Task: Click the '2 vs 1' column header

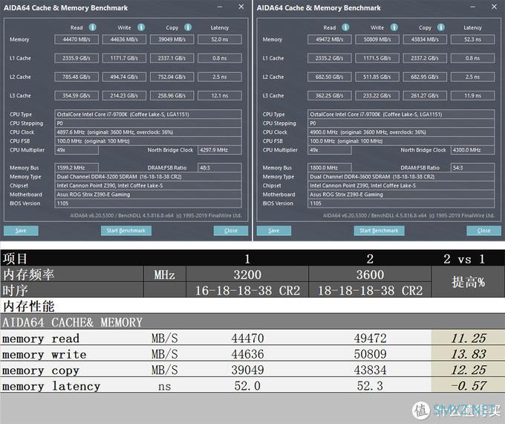Action: (464, 259)
